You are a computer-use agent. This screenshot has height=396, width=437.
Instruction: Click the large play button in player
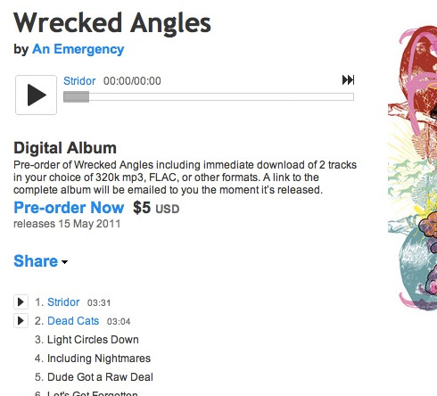[36, 95]
